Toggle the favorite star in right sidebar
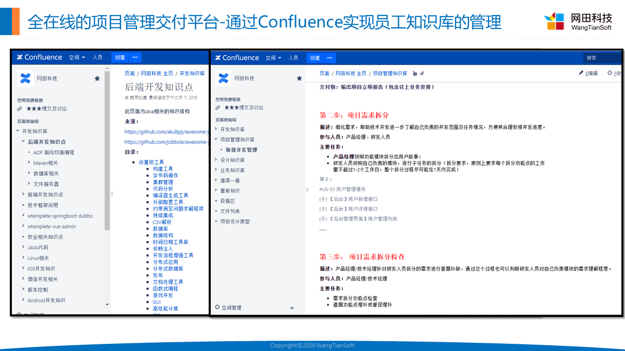Screen dimensions: 625x351 coord(299,78)
